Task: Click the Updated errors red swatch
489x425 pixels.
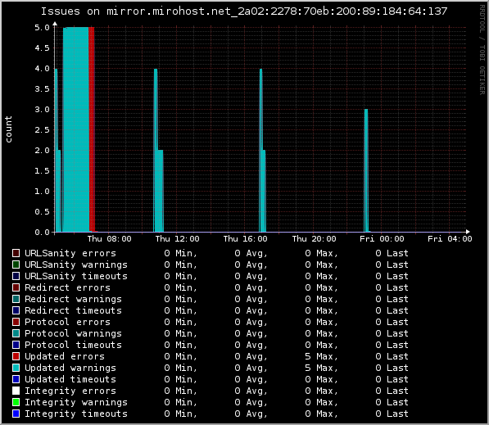Action: click(x=16, y=356)
